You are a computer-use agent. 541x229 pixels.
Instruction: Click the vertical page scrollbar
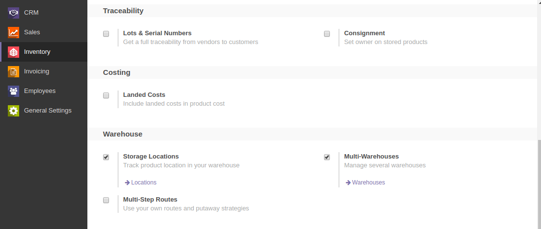tap(538, 181)
